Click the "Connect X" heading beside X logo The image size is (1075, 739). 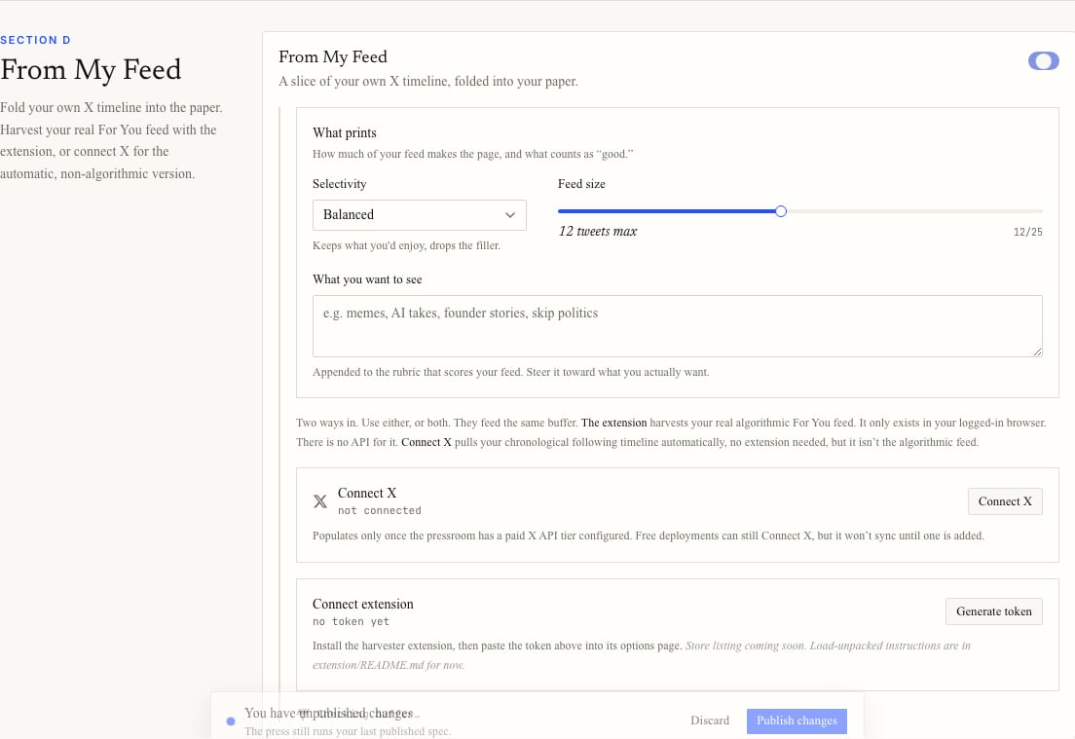[x=367, y=493]
